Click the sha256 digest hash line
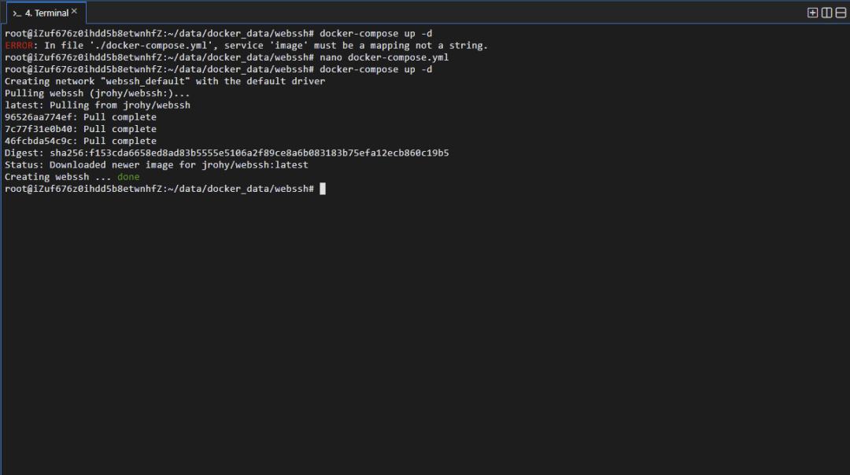This screenshot has width=850, height=475. 227,153
